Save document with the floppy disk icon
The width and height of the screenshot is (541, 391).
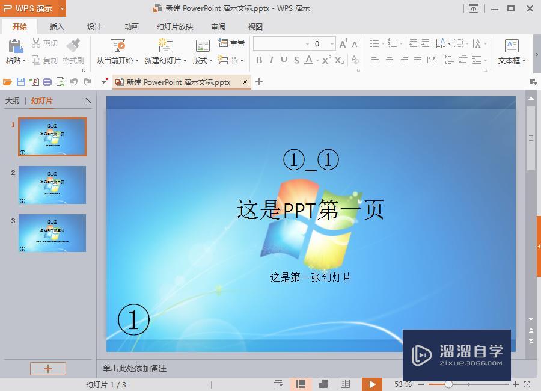click(20, 82)
